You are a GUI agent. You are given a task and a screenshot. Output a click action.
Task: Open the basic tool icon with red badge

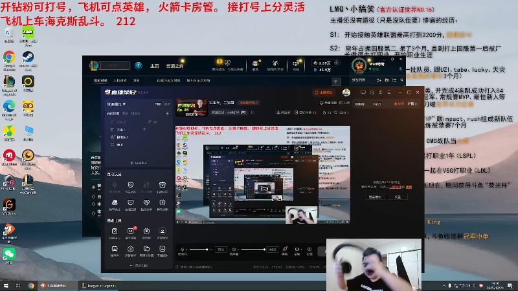click(x=131, y=231)
